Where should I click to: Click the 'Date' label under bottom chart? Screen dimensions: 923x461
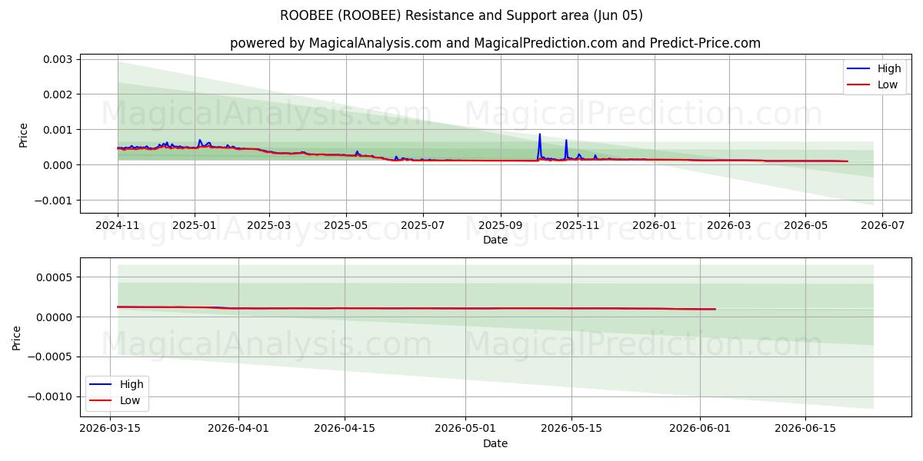pos(495,443)
